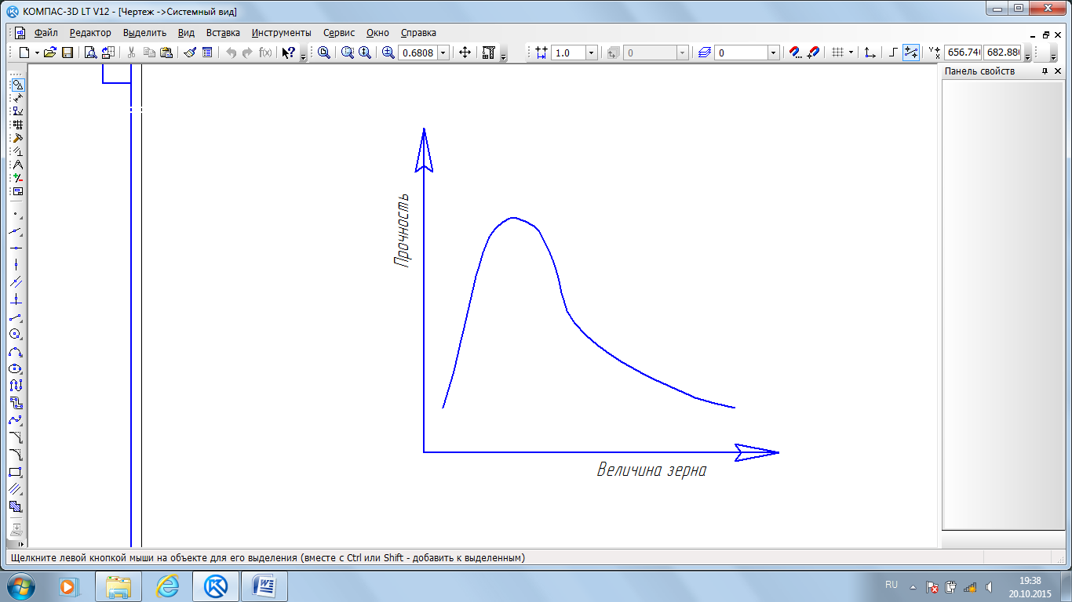The height and width of the screenshot is (602, 1072).
Task: Select the Fillet tool in the left panel
Action: pos(16,455)
